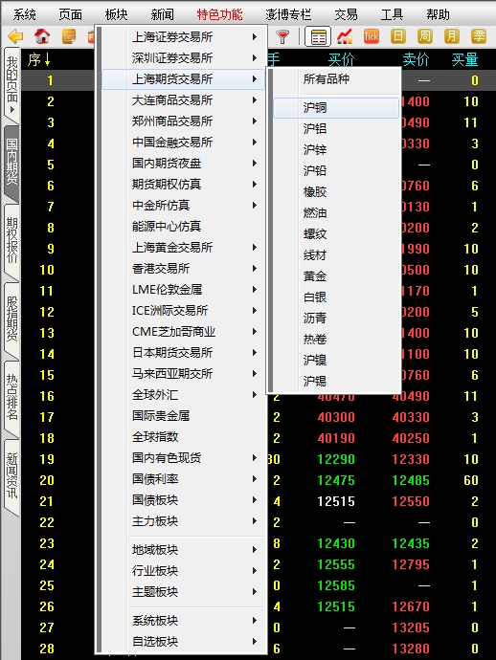The height and width of the screenshot is (660, 496).
Task: Select the daily (日) period icon
Action: 398,36
